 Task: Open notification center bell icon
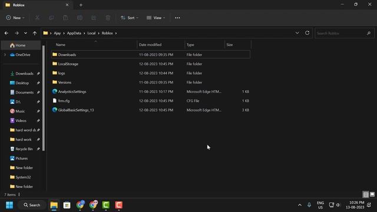369,205
